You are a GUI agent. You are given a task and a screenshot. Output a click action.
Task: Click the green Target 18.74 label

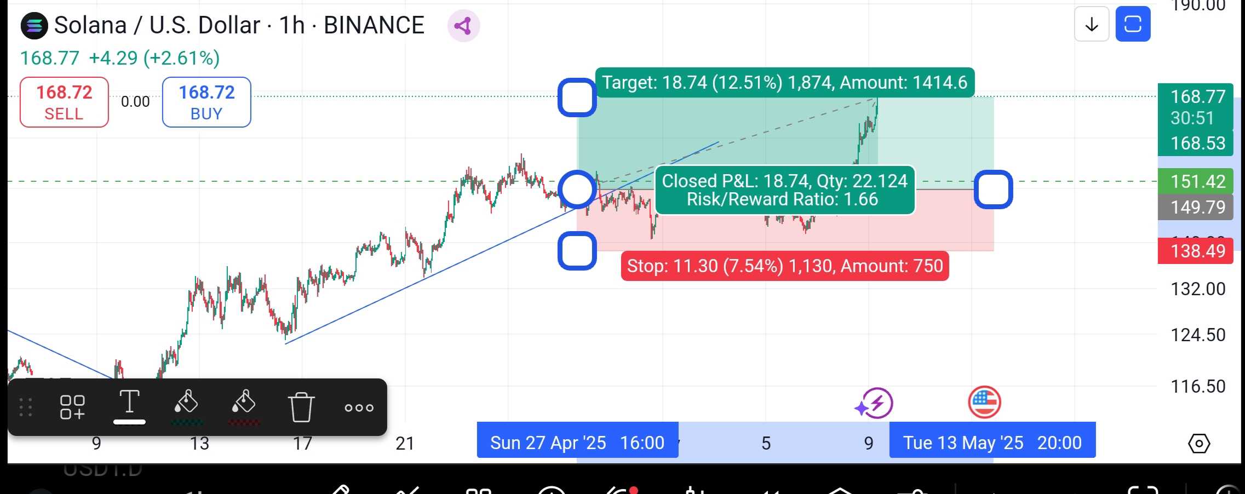click(x=784, y=83)
